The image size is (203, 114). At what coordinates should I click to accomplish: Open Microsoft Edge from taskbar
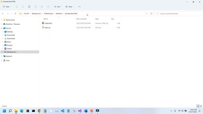(x=22, y=111)
